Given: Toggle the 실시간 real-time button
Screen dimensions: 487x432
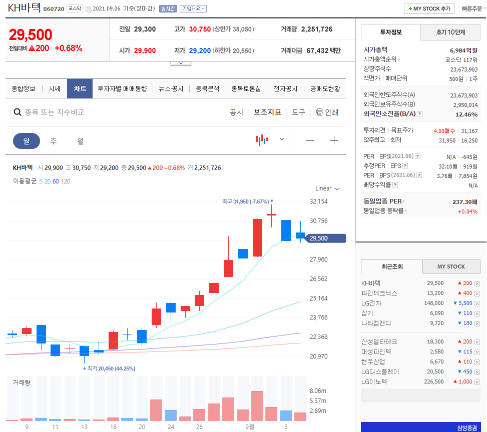Looking at the screenshot, I should (x=168, y=8).
